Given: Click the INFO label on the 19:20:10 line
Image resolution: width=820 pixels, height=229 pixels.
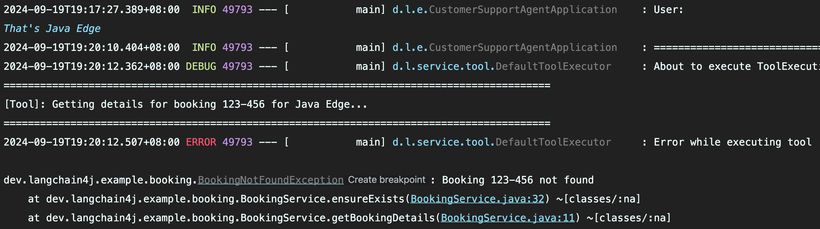Looking at the screenshot, I should click(204, 48).
